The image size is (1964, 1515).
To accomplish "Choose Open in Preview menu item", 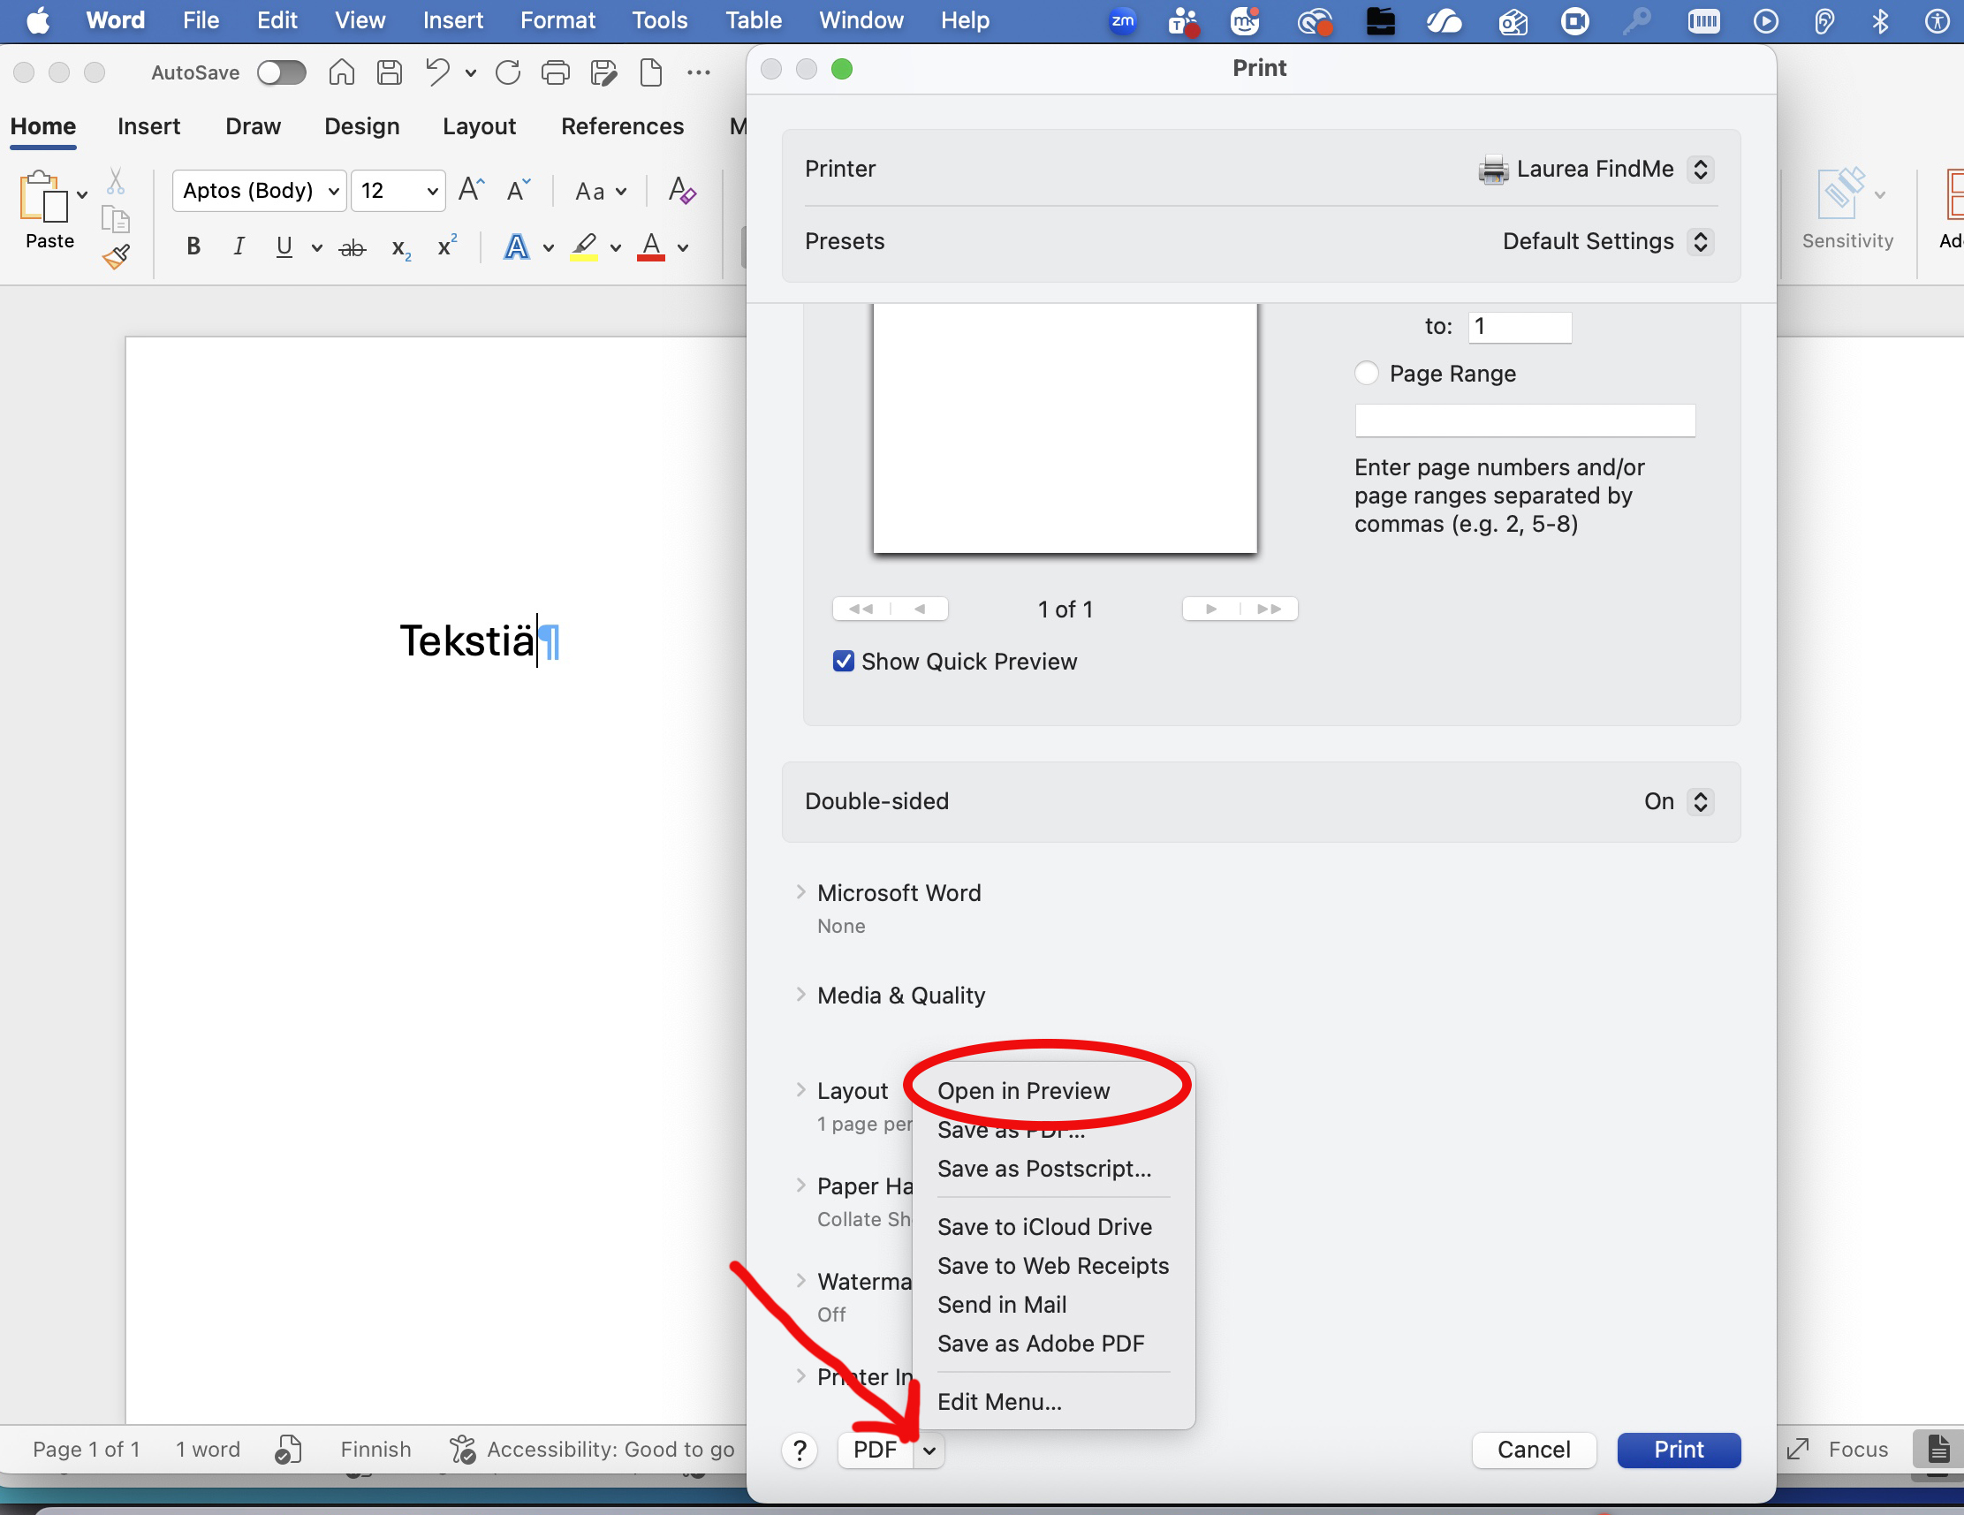I will (1023, 1091).
